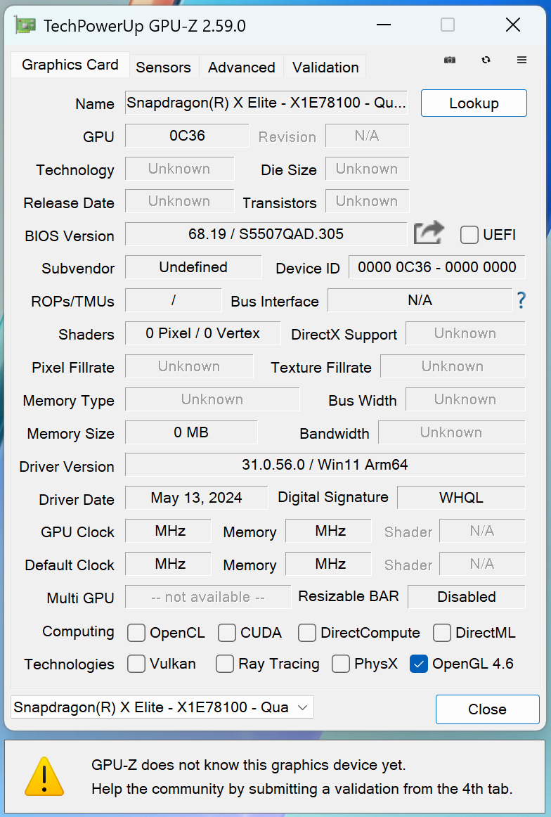This screenshot has width=551, height=817.
Task: Open the Advanced tab
Action: pyautogui.click(x=241, y=67)
